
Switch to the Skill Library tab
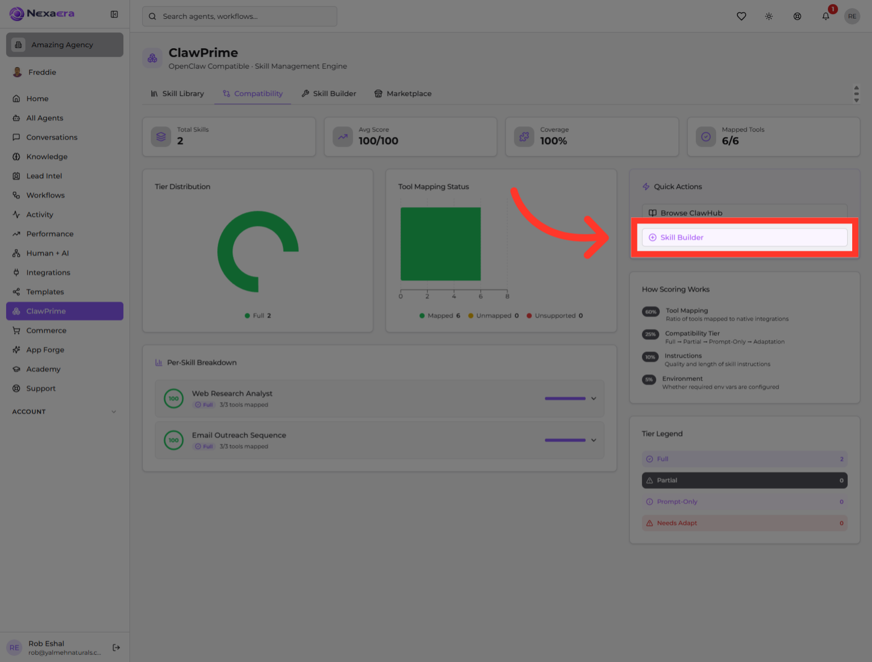coord(177,93)
